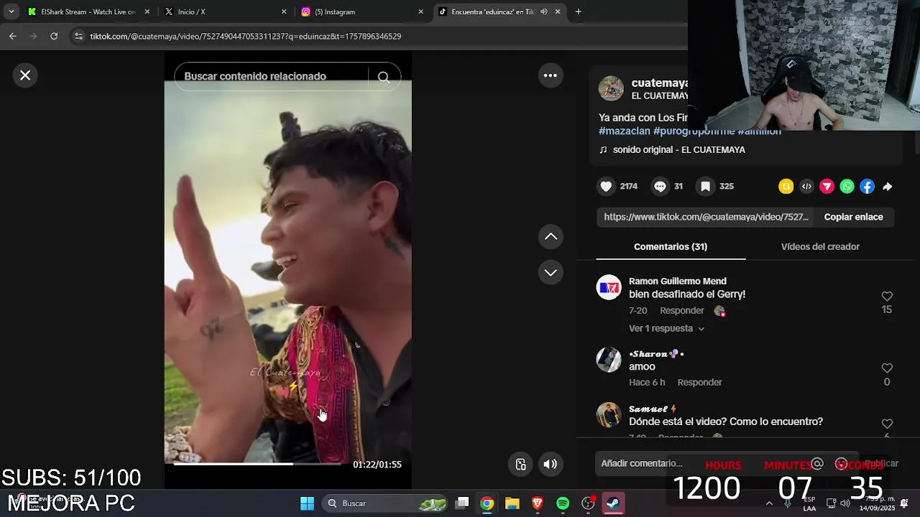This screenshot has height=517, width=920.
Task: Open Samuel's profile avatar
Action: point(609,414)
